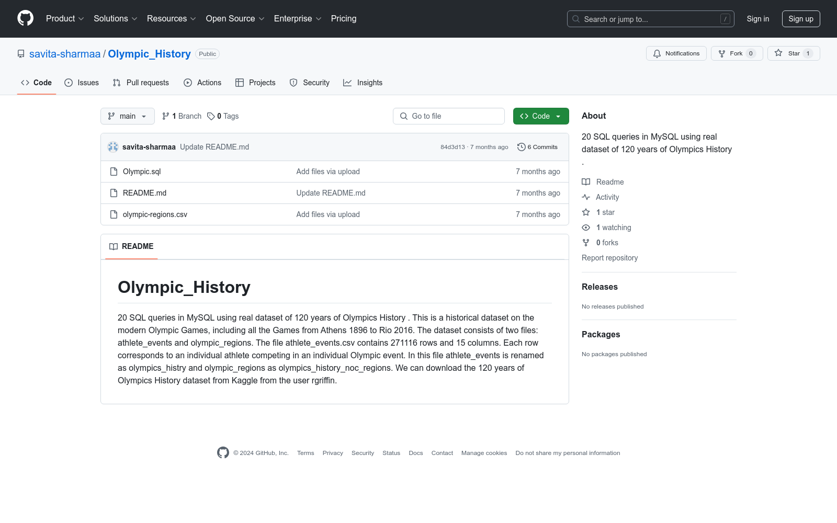Expand the green Code dropdown button

tap(541, 116)
